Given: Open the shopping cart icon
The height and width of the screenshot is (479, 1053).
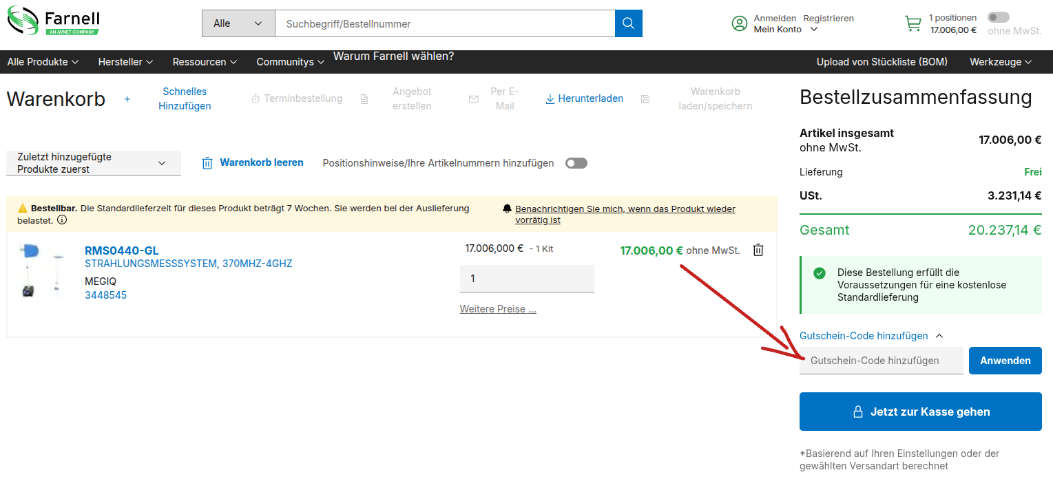Looking at the screenshot, I should 913,23.
